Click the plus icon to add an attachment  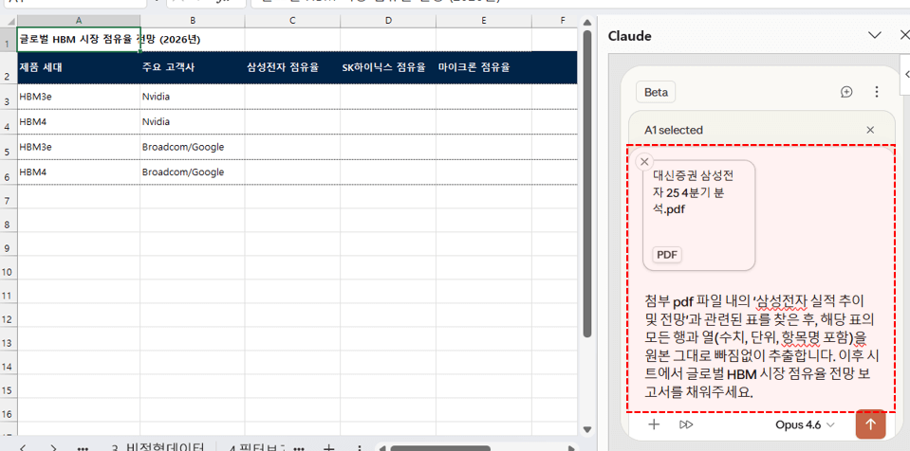click(654, 424)
